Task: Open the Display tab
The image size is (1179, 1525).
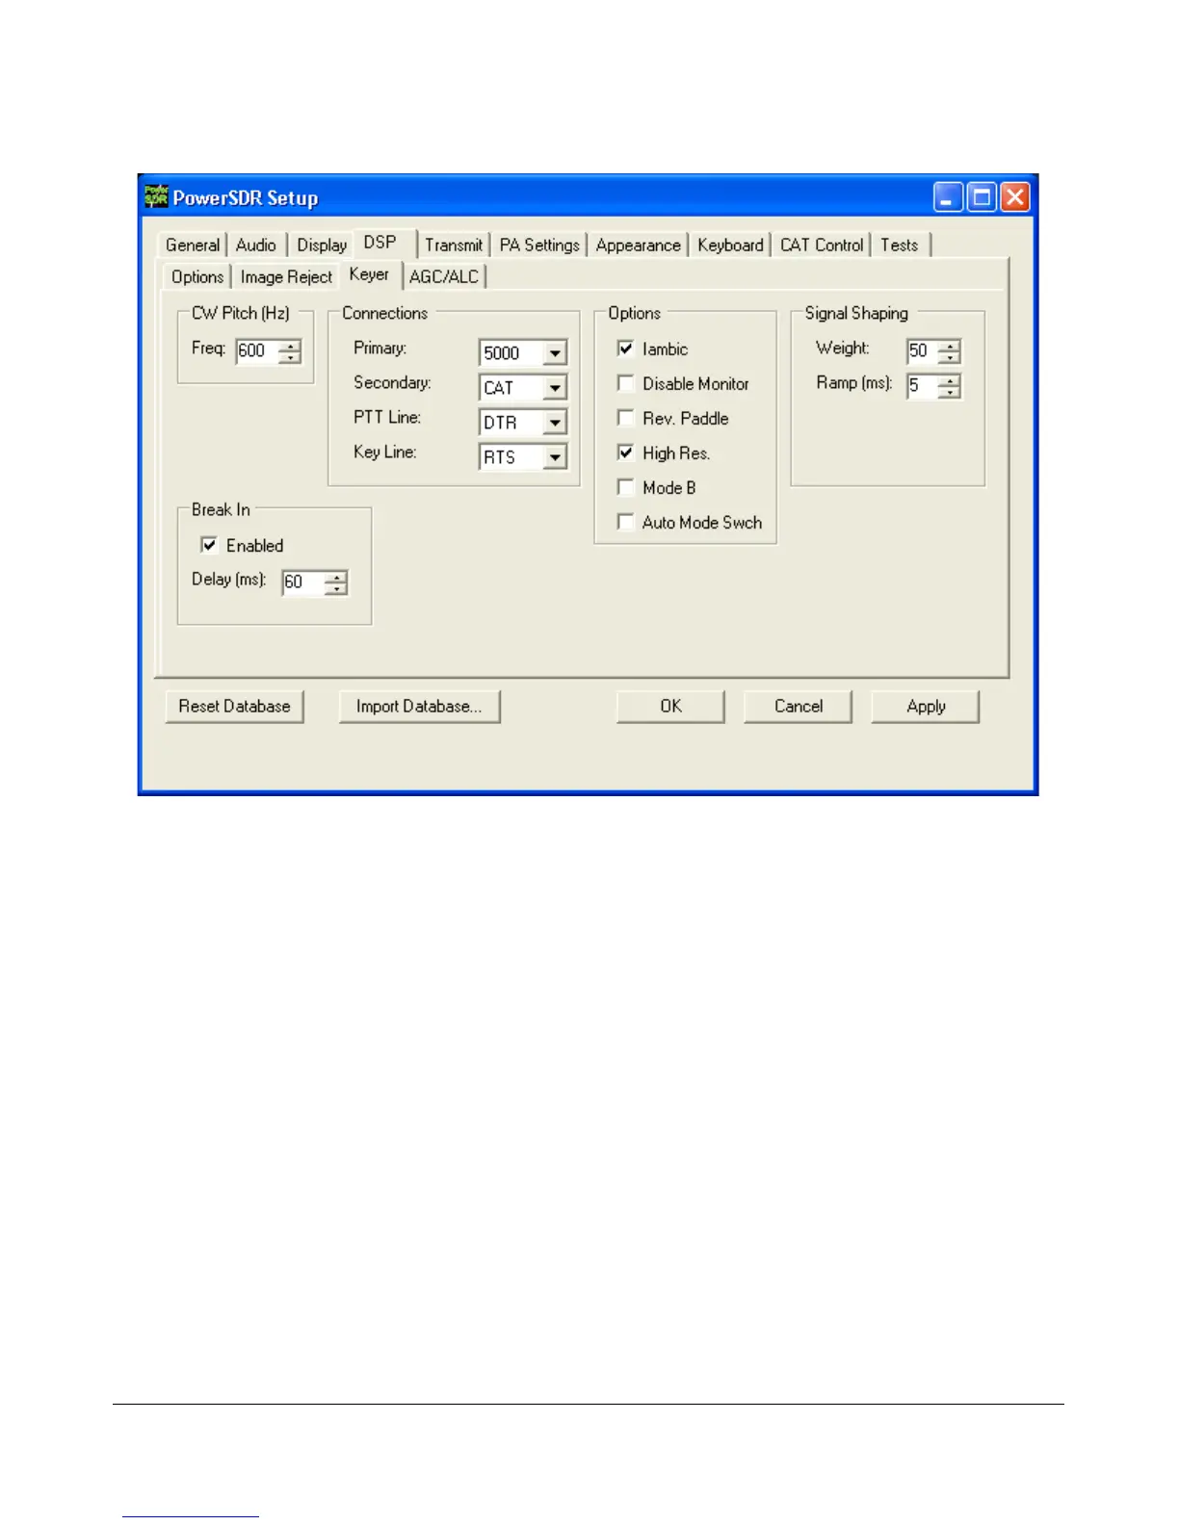Action: 322,246
